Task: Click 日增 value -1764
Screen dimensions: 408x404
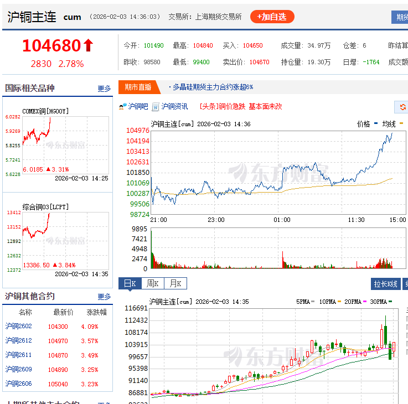Action: tap(371, 62)
